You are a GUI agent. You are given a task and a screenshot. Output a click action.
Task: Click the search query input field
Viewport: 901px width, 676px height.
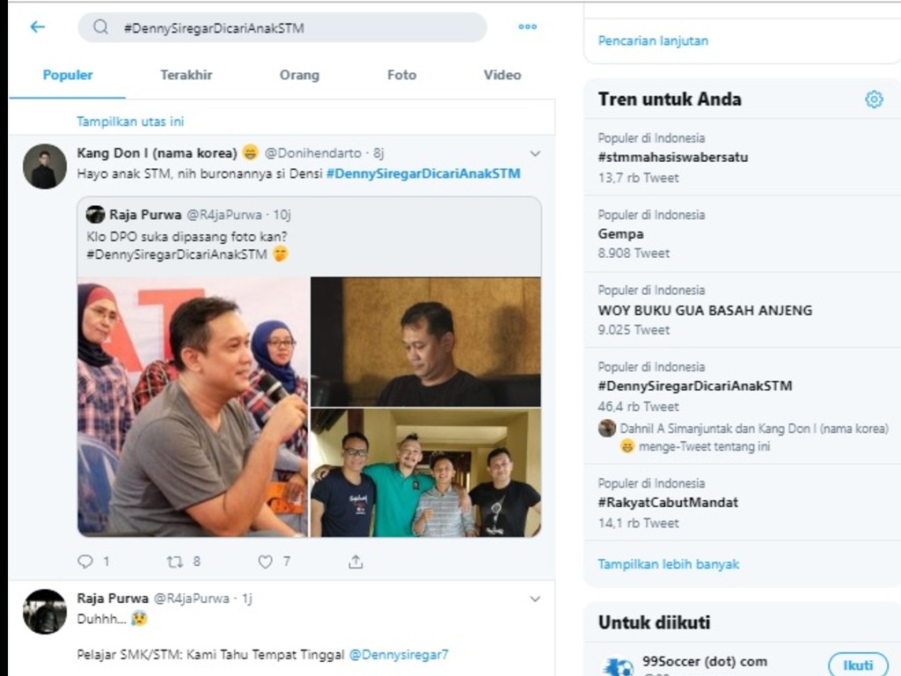290,27
